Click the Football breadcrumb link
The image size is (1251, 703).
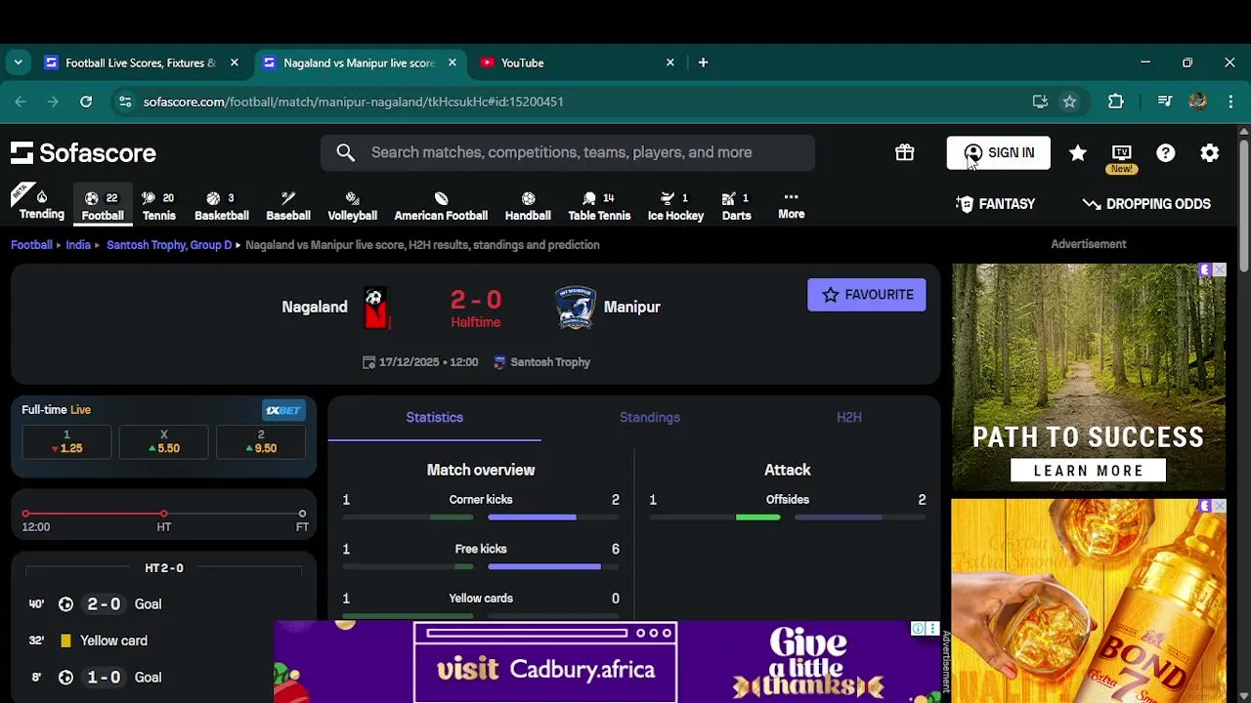tap(31, 245)
